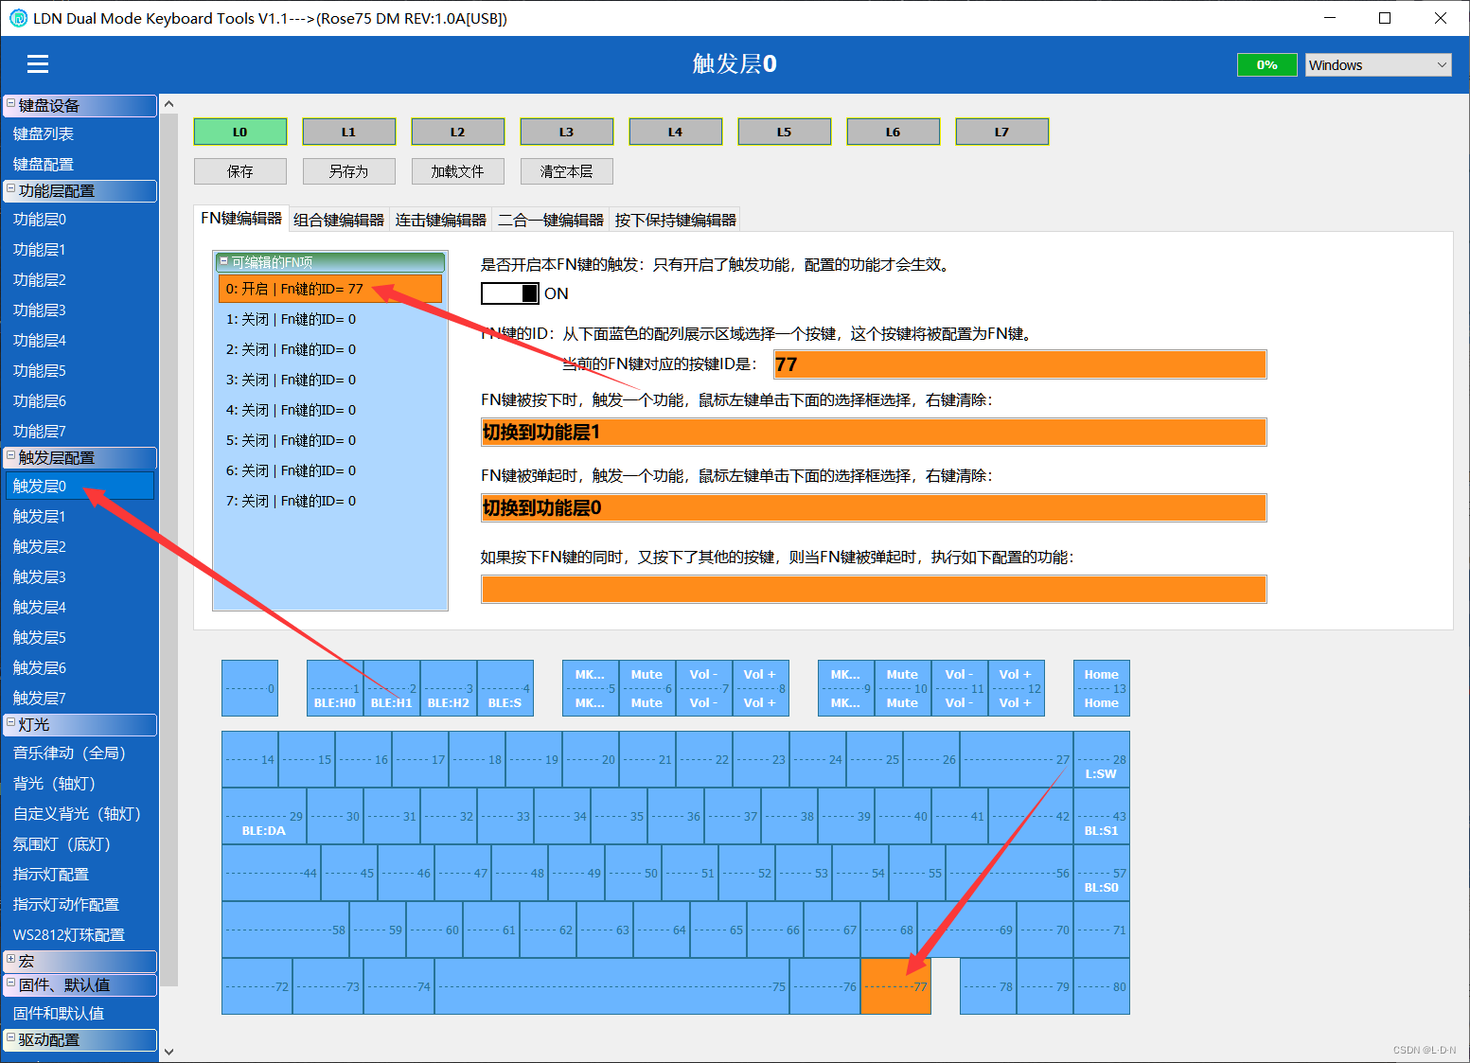Open 功能层4 in sidebar

pos(80,341)
